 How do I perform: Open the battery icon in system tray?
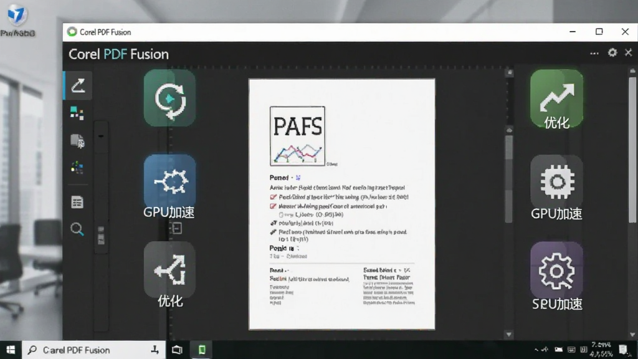pos(559,350)
